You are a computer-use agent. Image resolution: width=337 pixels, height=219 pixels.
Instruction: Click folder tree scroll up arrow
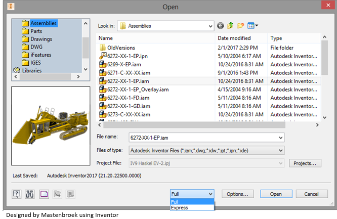86,23
